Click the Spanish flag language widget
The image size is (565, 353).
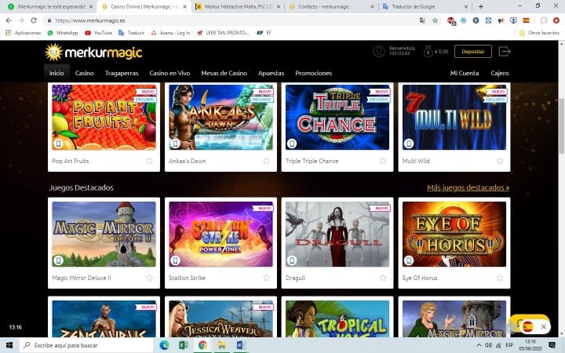pos(527,326)
